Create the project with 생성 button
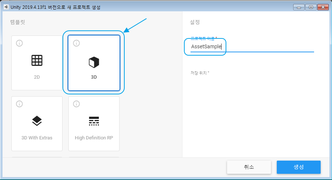The height and width of the screenshot is (180, 332). tap(299, 167)
